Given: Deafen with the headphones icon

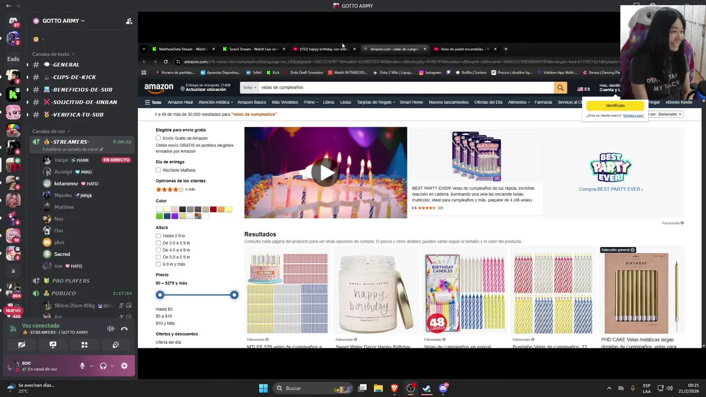Looking at the screenshot, I should pos(103,366).
